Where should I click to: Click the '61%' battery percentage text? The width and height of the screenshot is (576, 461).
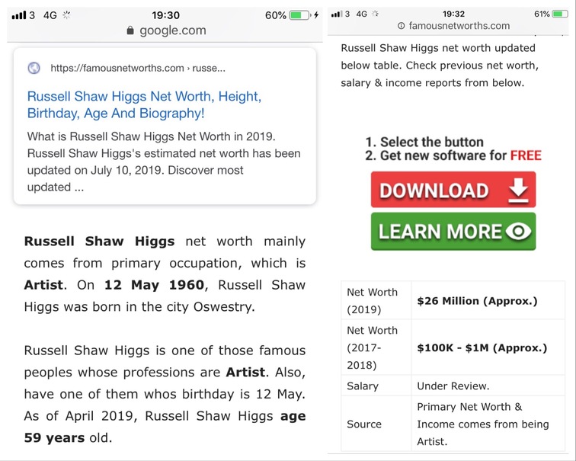coord(542,14)
